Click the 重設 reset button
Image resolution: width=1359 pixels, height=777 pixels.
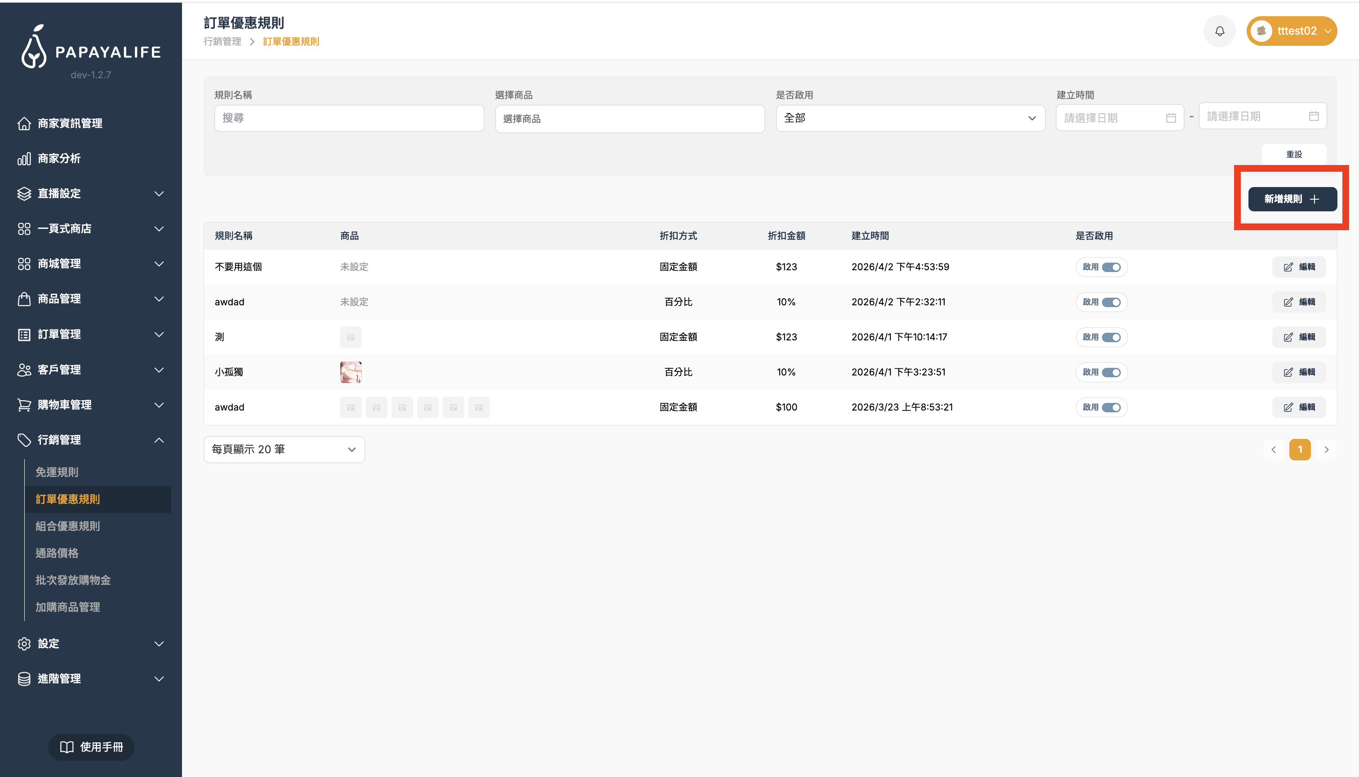1293,154
